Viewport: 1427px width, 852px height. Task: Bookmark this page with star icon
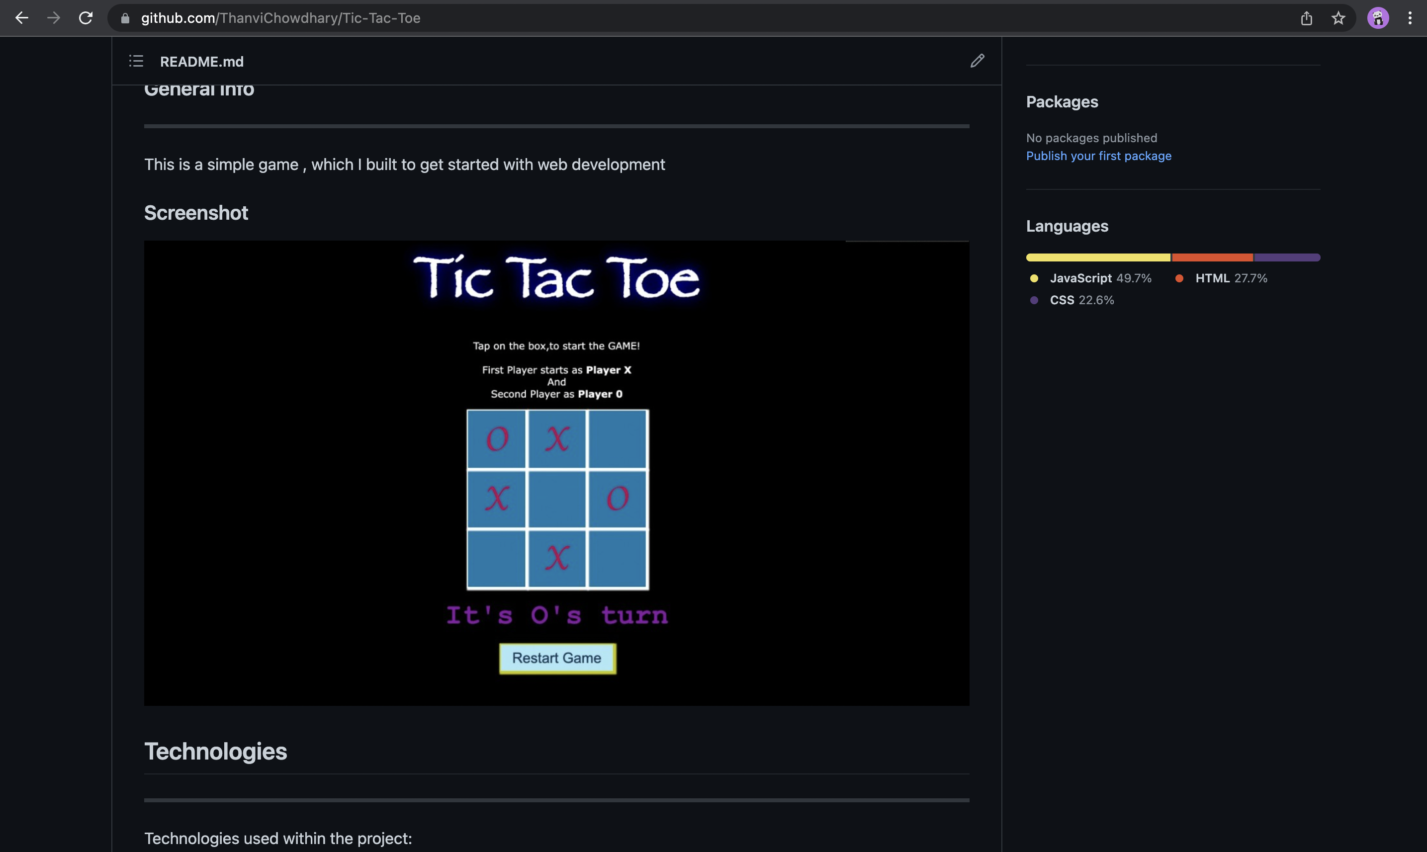click(x=1338, y=18)
